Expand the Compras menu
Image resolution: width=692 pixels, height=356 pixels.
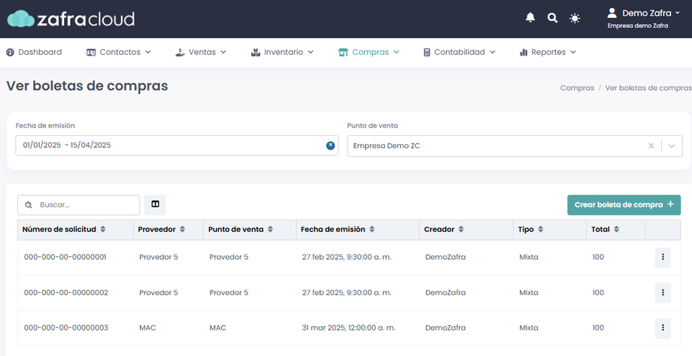click(369, 52)
